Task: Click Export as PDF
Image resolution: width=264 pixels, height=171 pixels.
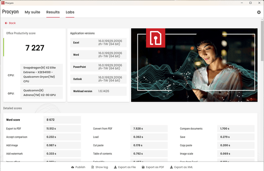Action: click(153, 167)
